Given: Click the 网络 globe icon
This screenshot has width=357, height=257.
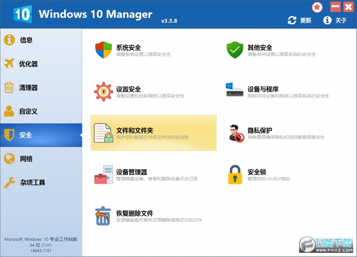Looking at the screenshot, I should coord(9,159).
